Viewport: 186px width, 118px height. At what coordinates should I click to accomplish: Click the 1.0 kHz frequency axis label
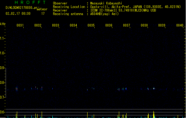click(2, 53)
